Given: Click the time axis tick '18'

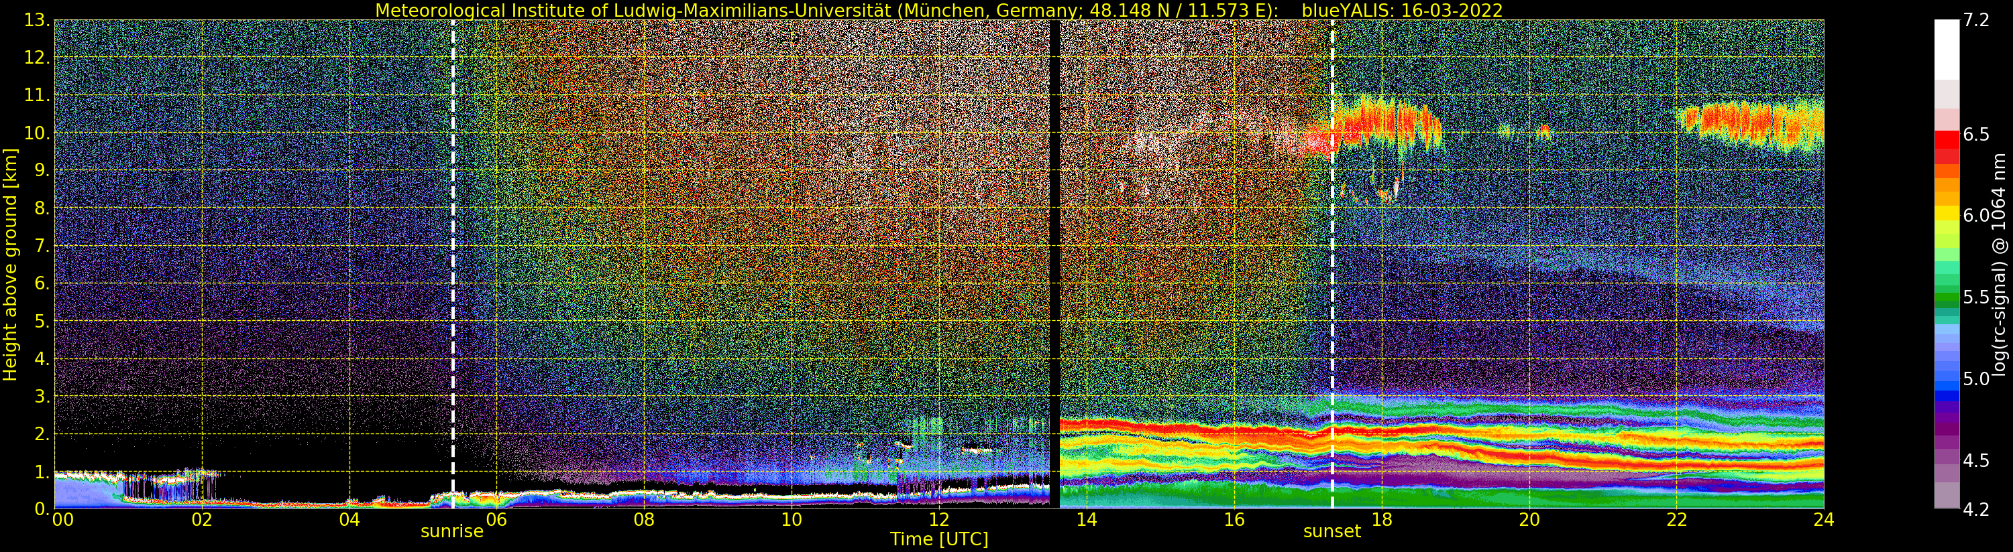Looking at the screenshot, I should pos(1382,520).
